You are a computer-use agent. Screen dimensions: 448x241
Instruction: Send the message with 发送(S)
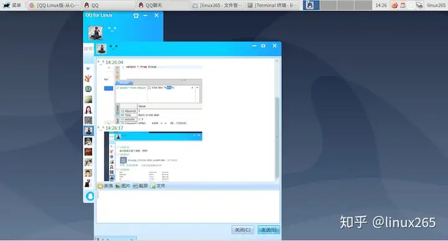tap(269, 230)
